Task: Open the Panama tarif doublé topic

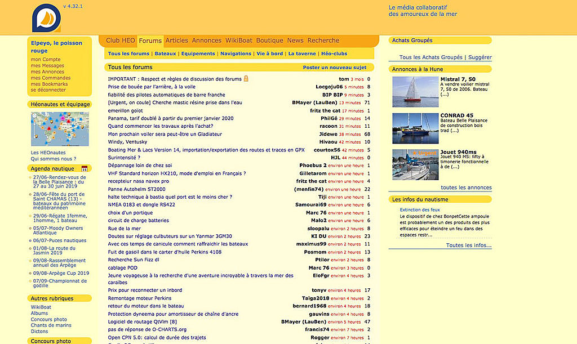Action: [171, 118]
